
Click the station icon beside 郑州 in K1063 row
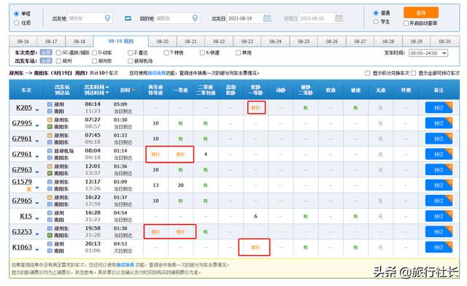coord(50,244)
